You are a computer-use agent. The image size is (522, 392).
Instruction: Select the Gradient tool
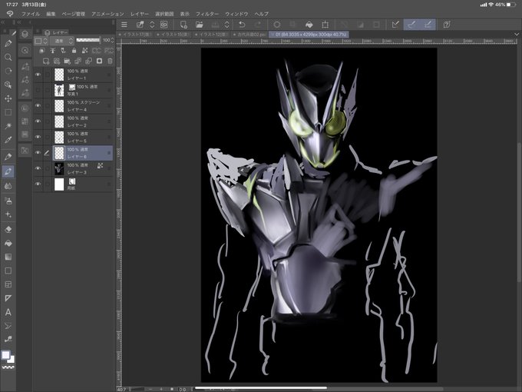[x=8, y=257]
